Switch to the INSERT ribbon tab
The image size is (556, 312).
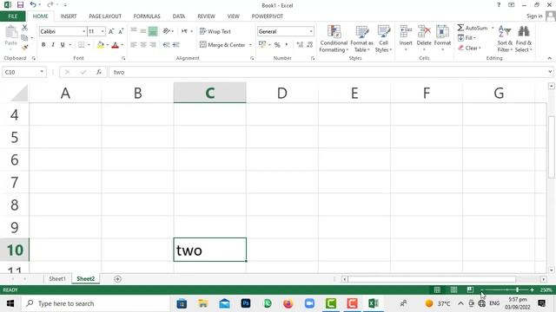[x=69, y=16]
